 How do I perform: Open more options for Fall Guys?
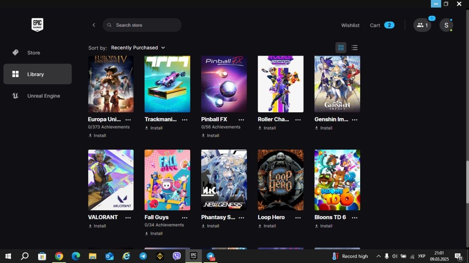coord(185,218)
